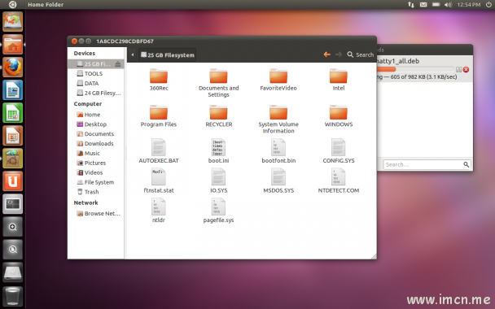Click the magnifier in Downloads search box
This screenshot has height=309, width=495.
click(x=467, y=164)
